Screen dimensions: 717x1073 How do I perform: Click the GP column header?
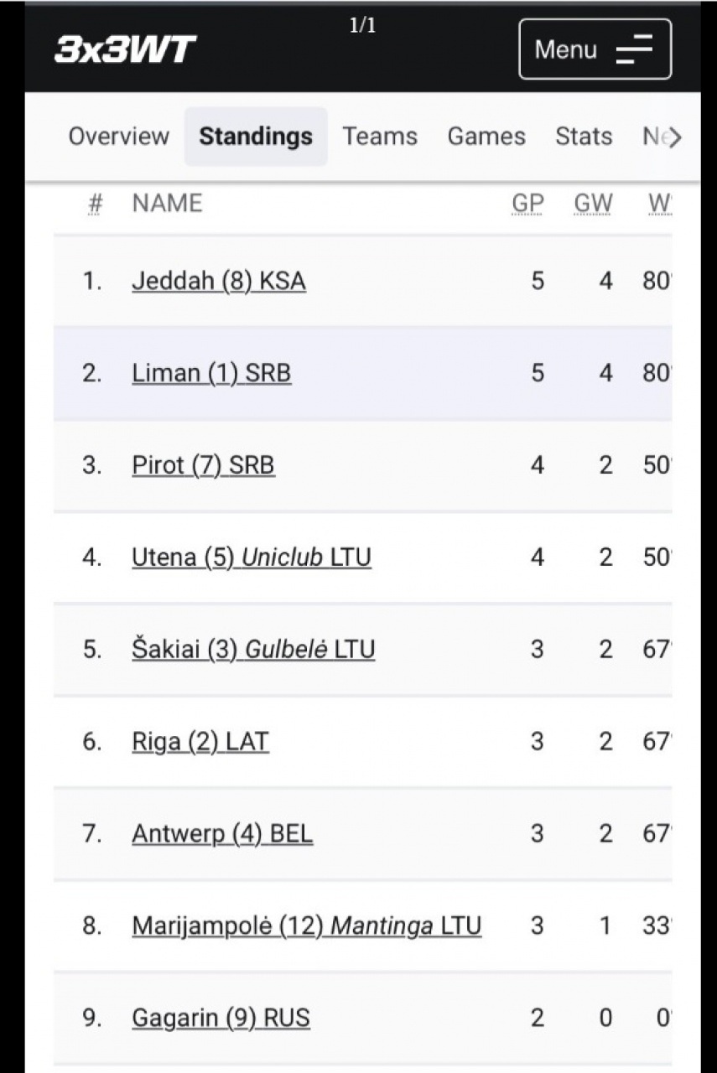click(x=527, y=204)
